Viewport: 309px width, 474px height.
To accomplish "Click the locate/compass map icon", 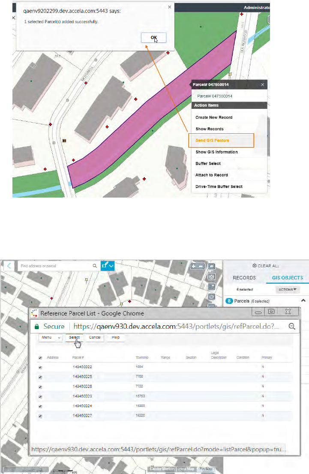I will [x=212, y=276].
